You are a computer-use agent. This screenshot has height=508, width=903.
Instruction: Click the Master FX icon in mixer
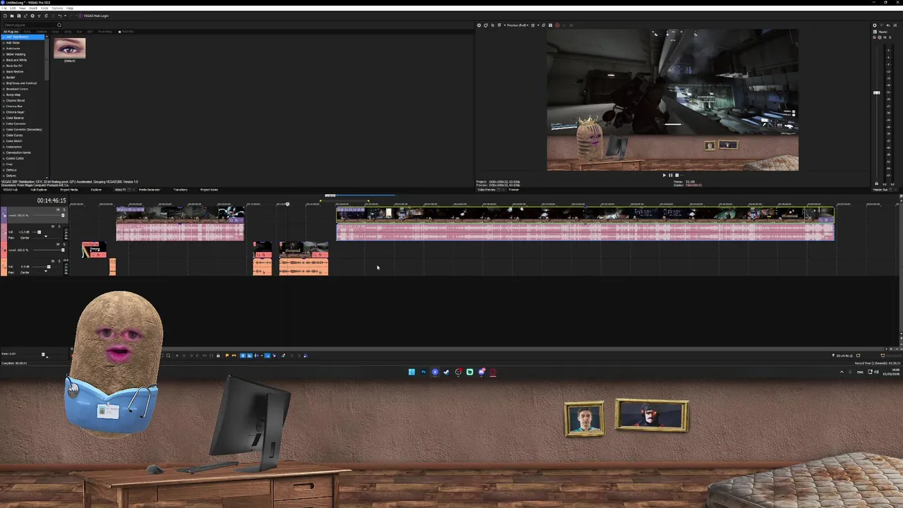pos(874,37)
